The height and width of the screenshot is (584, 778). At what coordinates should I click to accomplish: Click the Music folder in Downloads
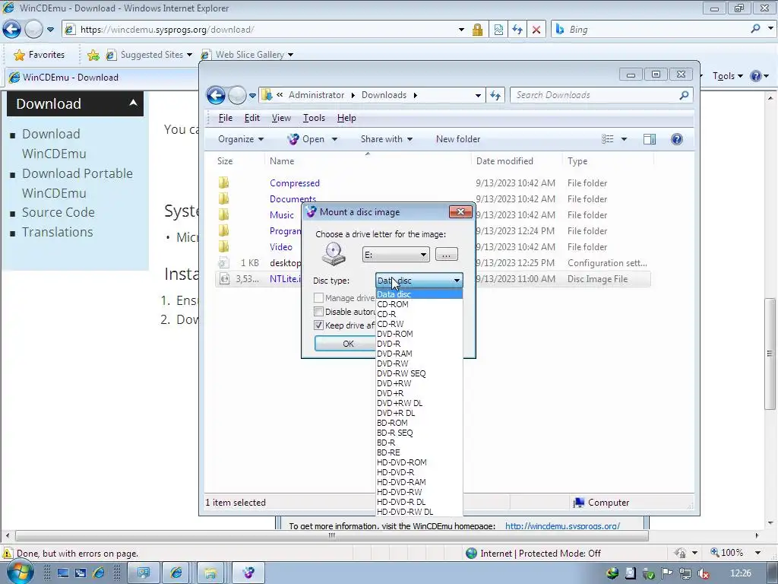(x=281, y=215)
